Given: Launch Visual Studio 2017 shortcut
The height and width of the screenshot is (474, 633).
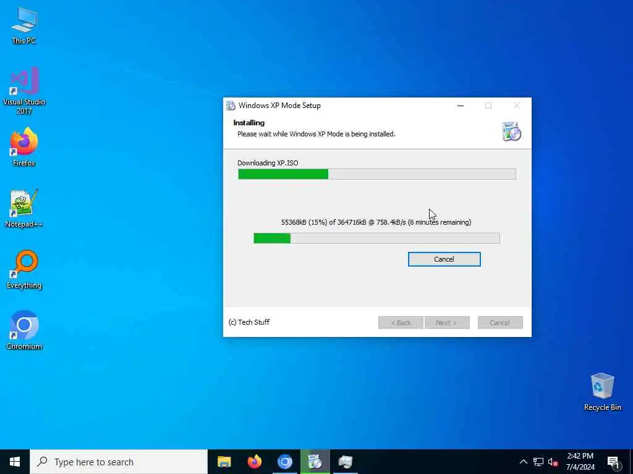Looking at the screenshot, I should pyautogui.click(x=24, y=91).
